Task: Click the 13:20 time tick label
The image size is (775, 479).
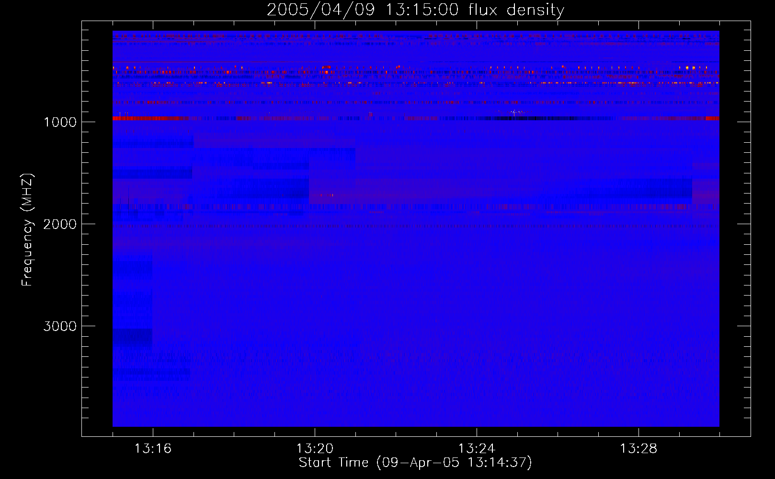Action: (315, 449)
